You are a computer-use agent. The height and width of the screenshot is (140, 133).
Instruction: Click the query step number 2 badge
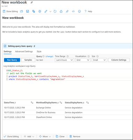coord(5,46)
